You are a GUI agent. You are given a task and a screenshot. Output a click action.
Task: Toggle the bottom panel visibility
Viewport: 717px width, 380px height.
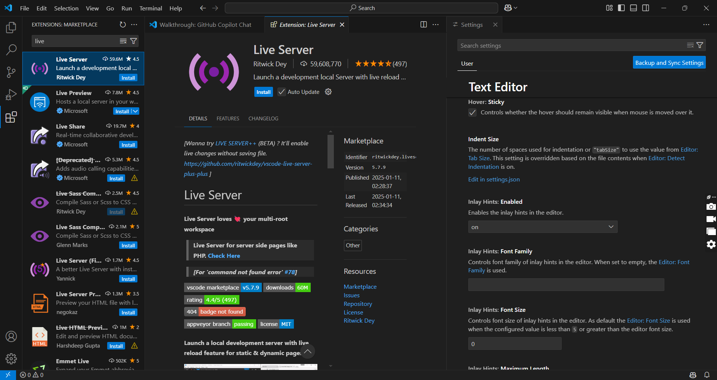[633, 8]
